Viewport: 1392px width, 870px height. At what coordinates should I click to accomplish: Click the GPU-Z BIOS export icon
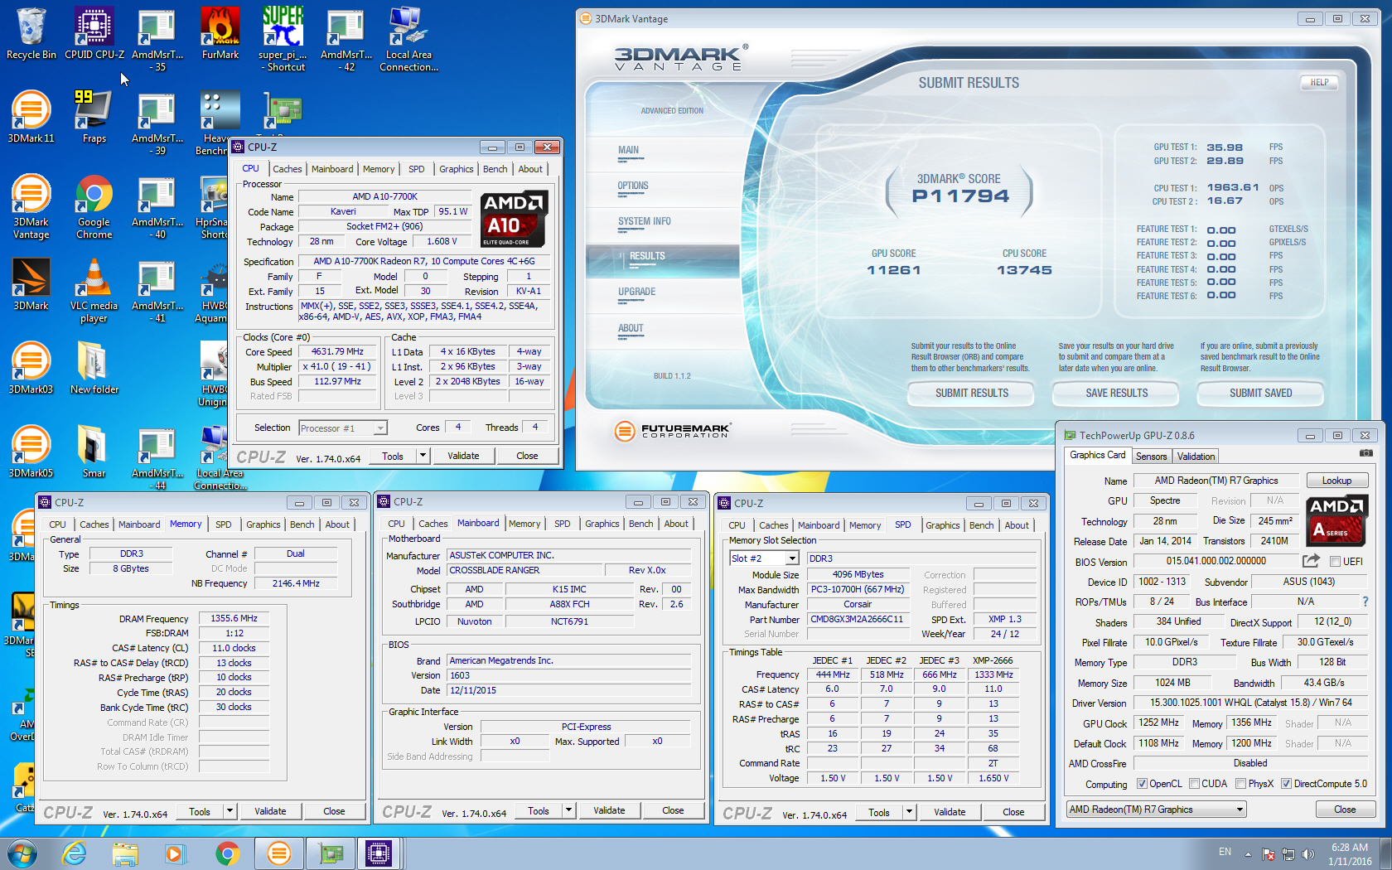(1311, 561)
